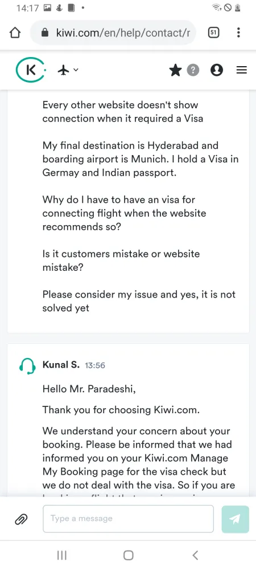Expand the airplane travel type dropdown
The width and height of the screenshot is (256, 570).
(x=68, y=70)
